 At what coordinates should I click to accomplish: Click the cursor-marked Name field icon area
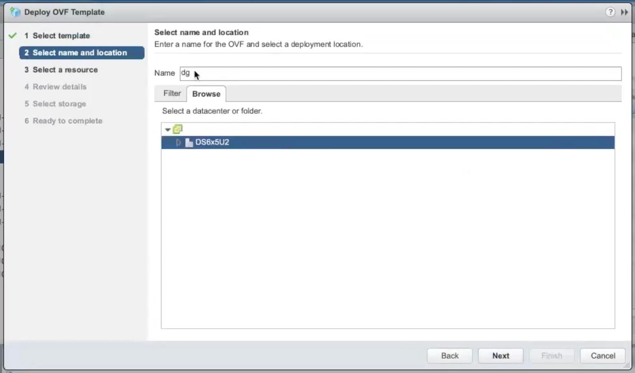[196, 73]
